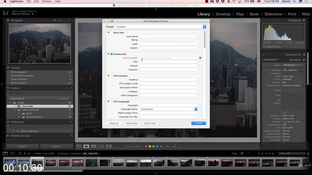Click the dialog's vertical scrollbar
Screen dimensions: 312x175
(205, 40)
